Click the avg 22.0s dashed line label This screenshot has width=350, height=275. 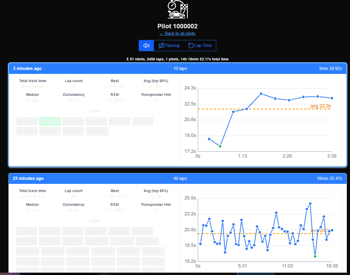pyautogui.click(x=320, y=106)
